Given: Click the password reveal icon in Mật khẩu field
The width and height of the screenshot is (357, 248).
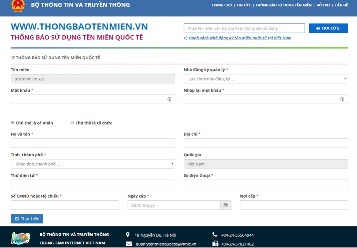Looking at the screenshot, I should [x=169, y=99].
